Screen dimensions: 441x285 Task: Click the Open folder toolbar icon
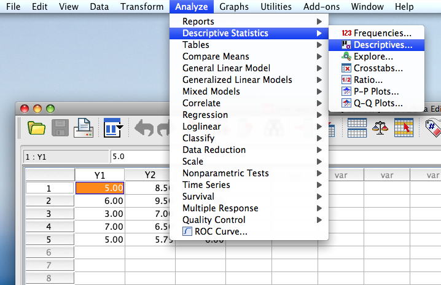pos(37,128)
